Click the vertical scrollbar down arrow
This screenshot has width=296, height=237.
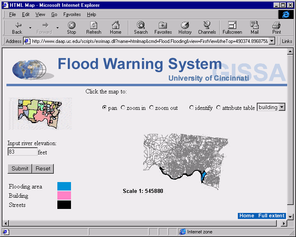(x=290, y=217)
